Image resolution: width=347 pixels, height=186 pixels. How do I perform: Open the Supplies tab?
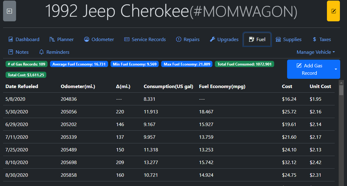coord(288,40)
